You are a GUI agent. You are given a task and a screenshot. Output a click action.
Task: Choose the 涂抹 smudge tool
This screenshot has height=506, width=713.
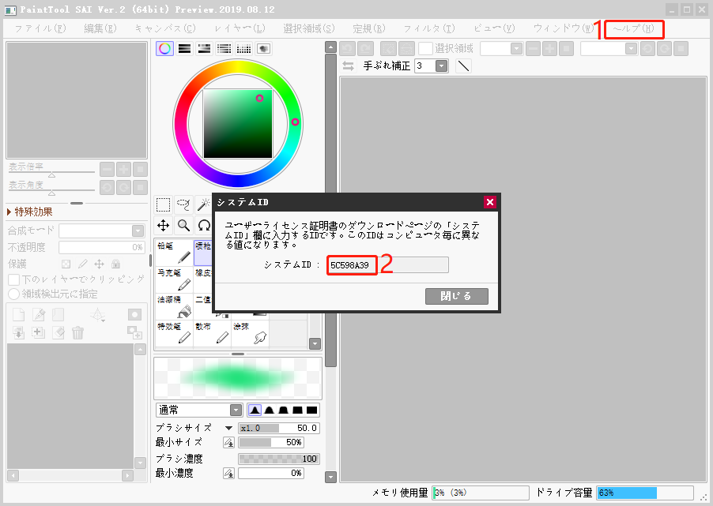coord(251,333)
